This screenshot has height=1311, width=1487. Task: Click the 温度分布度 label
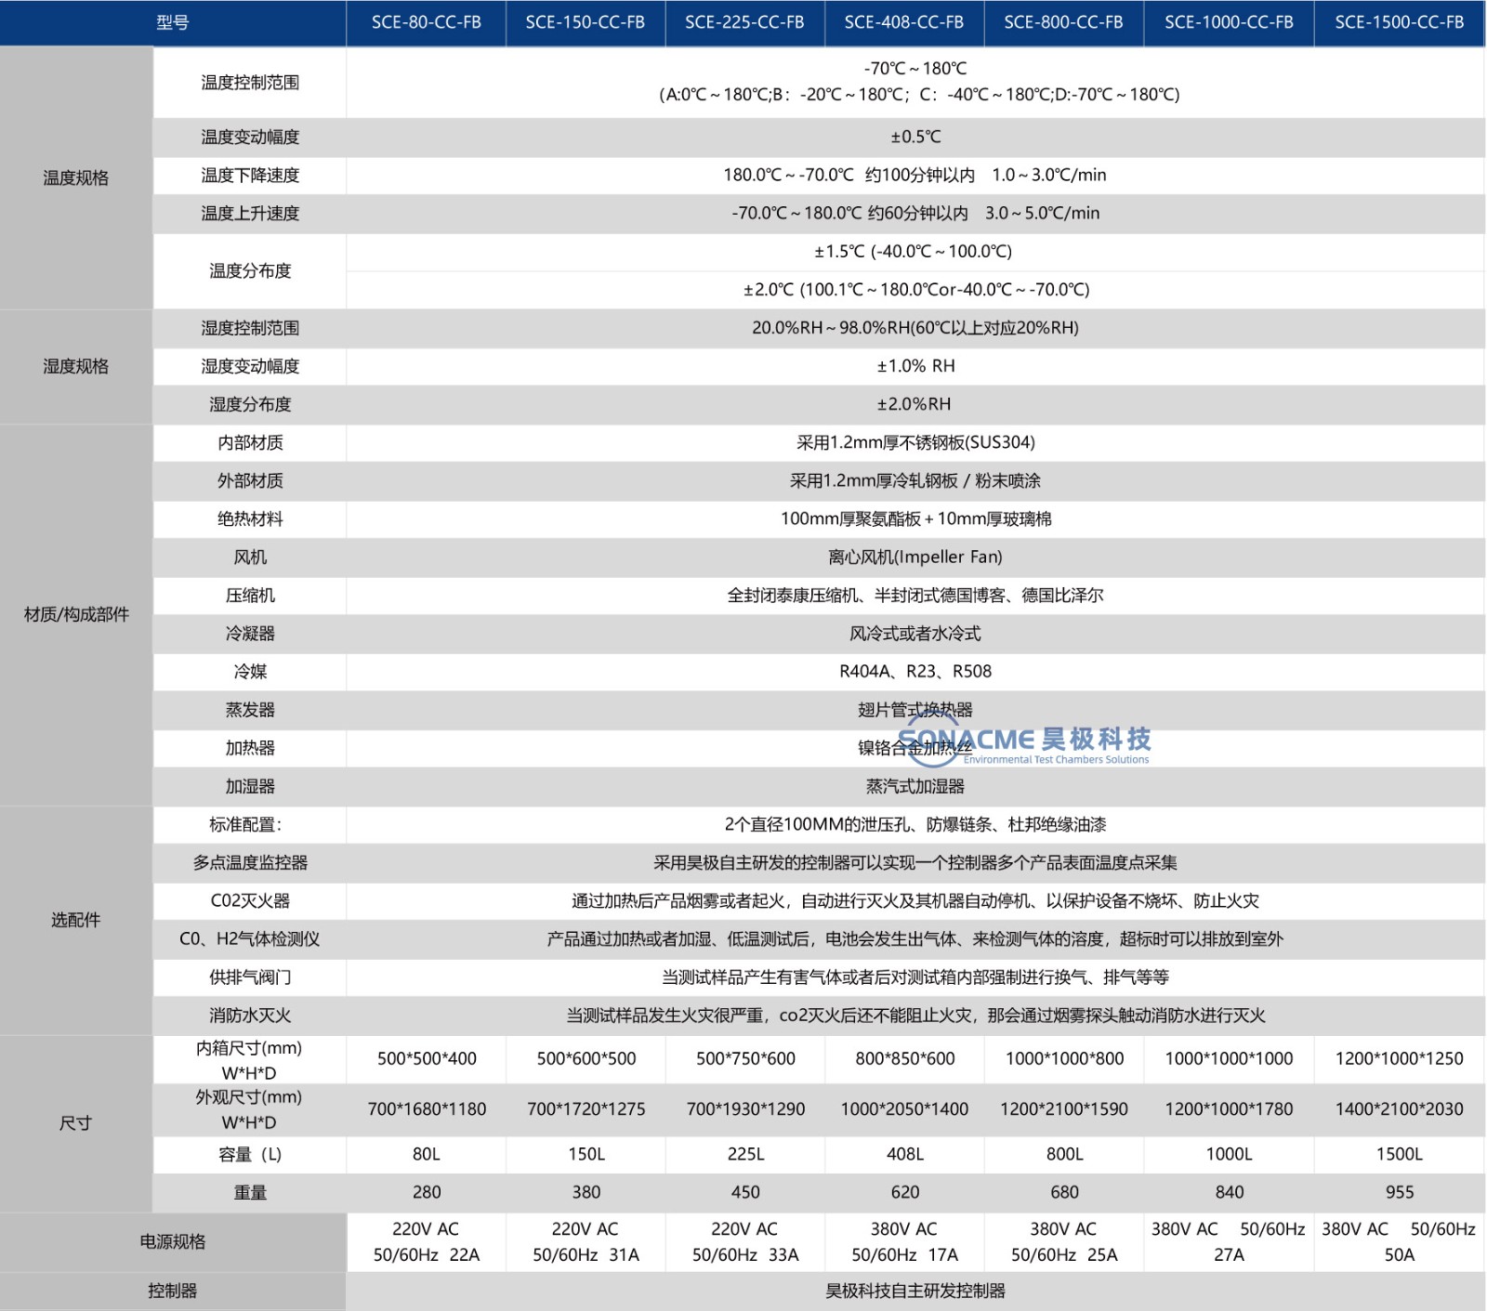(x=250, y=270)
